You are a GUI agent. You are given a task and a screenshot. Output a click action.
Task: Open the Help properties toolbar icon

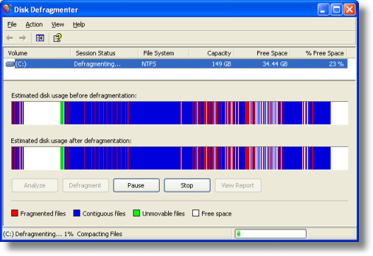click(57, 37)
